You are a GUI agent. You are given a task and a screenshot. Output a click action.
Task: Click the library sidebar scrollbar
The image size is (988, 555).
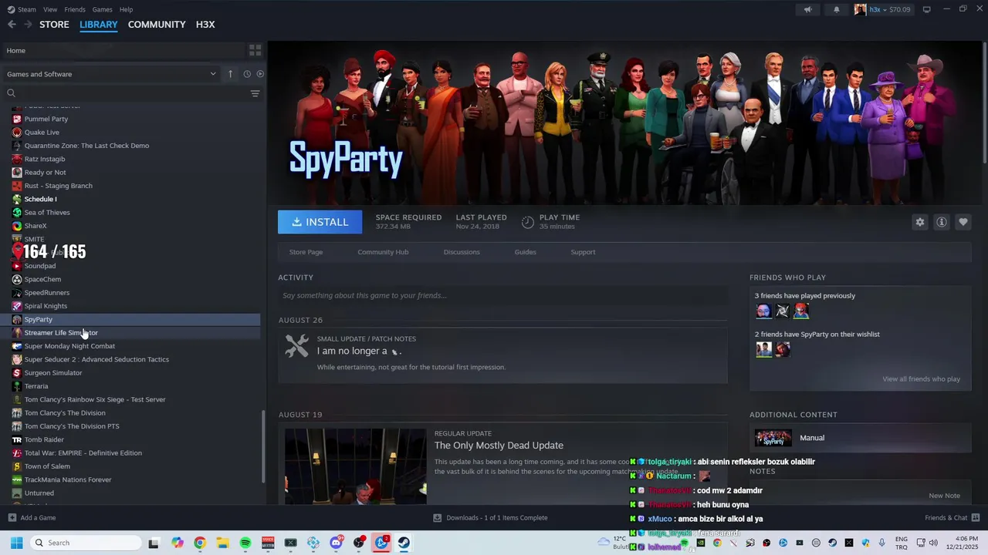click(x=263, y=446)
